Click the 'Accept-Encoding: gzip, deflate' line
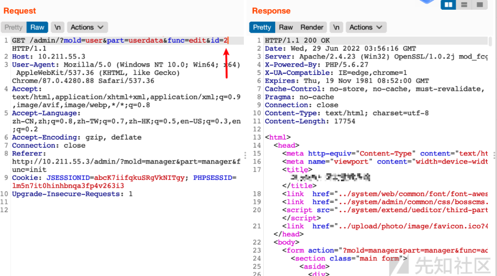This screenshot has width=497, height=276. 77,137
